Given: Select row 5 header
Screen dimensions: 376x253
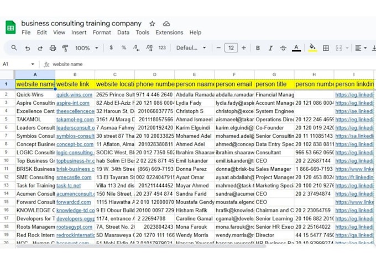Looking at the screenshot, I should (6, 119).
